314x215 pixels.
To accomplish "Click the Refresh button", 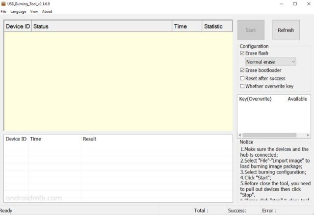I will click(x=286, y=30).
